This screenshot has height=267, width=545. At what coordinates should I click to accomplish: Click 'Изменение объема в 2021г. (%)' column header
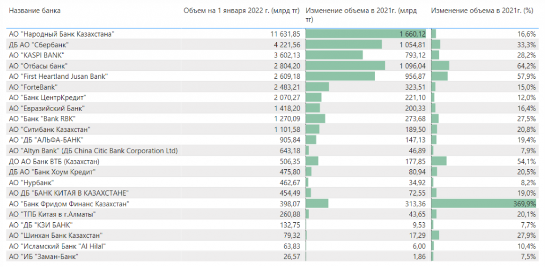click(x=482, y=11)
